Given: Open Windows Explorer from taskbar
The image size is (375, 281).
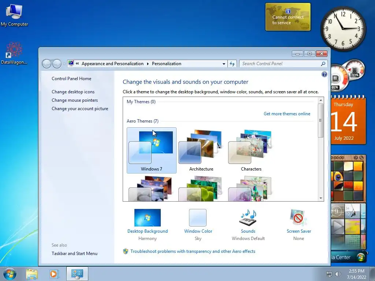Looking at the screenshot, I should point(32,274).
